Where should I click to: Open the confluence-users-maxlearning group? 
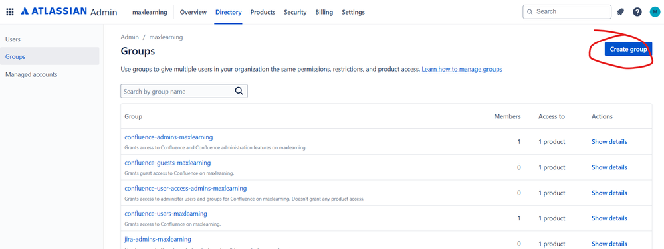pos(166,214)
